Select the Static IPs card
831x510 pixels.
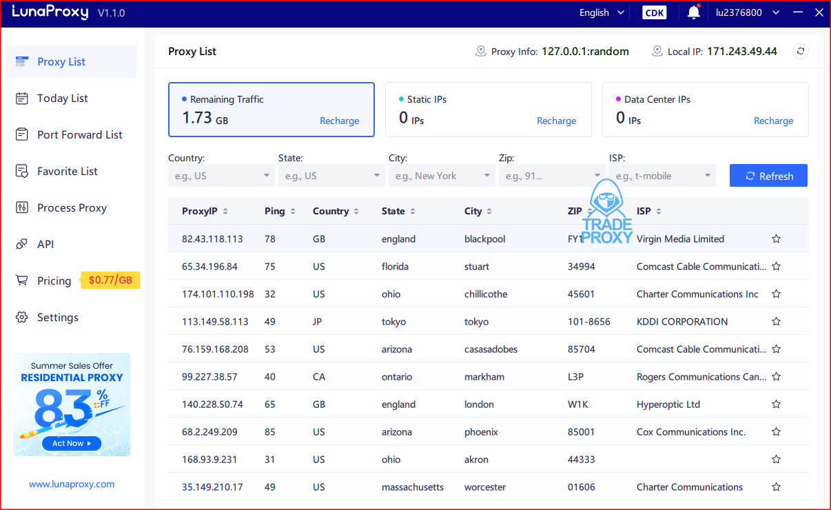(489, 110)
